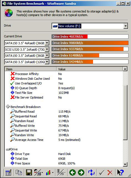Open SATA150 4xRaid0 (36GB) reference dropdown
Image resolution: width=131 pixels, height=178 pixels.
(x=47, y=43)
